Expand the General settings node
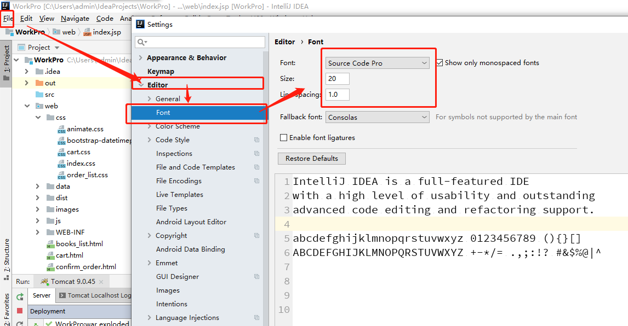The height and width of the screenshot is (326, 628). pos(149,99)
